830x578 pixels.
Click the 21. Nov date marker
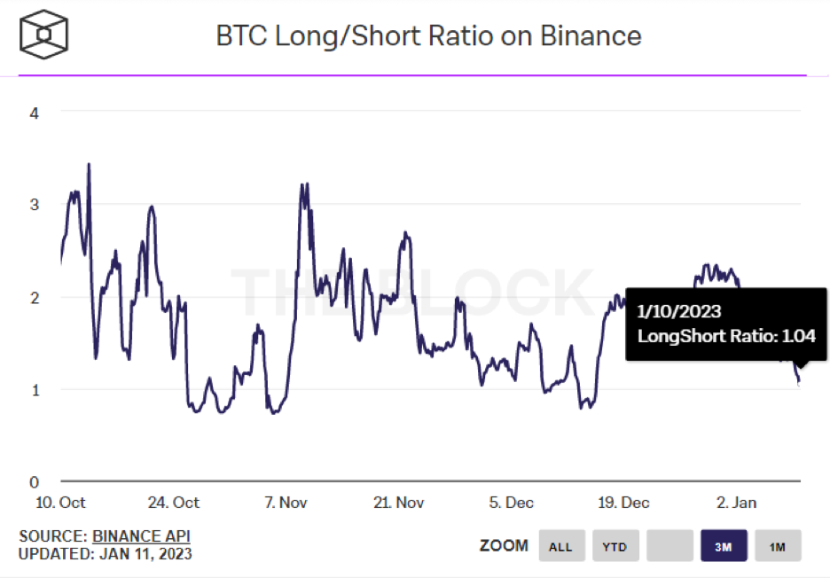[398, 503]
